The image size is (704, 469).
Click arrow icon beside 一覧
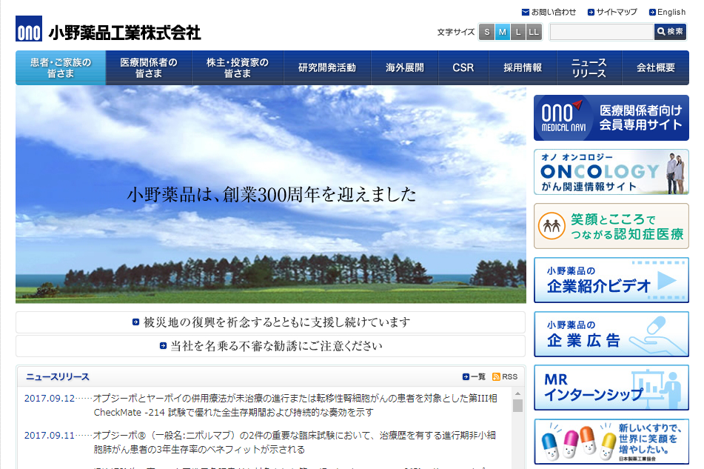(x=466, y=377)
